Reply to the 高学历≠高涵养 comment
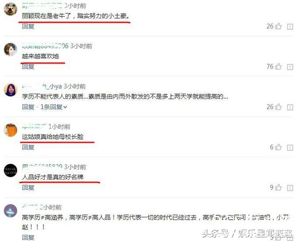Viewport: 298px width, 241px height. [28, 237]
